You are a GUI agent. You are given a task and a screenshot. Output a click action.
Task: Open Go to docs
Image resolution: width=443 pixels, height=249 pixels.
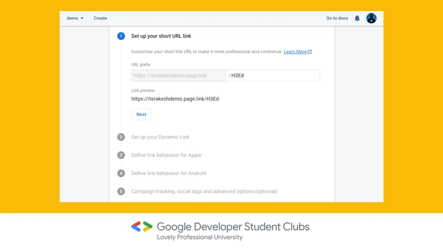pyautogui.click(x=337, y=18)
